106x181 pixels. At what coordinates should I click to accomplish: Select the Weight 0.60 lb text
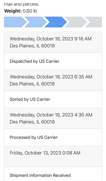point(21,11)
